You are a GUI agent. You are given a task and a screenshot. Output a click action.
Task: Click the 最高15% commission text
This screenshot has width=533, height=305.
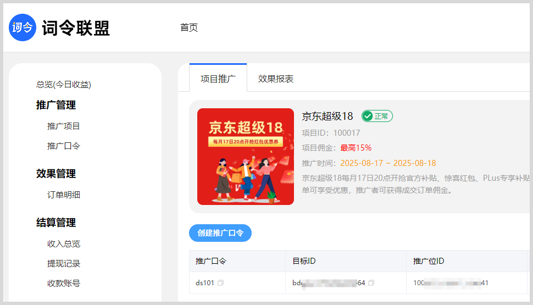[x=356, y=148]
